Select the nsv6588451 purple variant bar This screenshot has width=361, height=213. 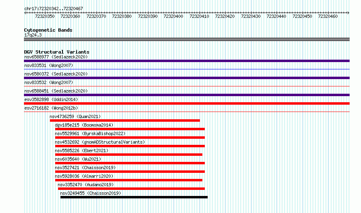click(x=187, y=95)
